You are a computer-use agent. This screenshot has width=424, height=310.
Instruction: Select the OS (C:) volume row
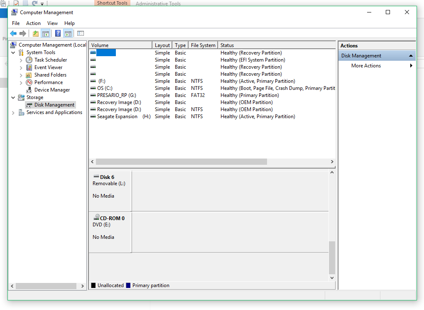pos(105,88)
